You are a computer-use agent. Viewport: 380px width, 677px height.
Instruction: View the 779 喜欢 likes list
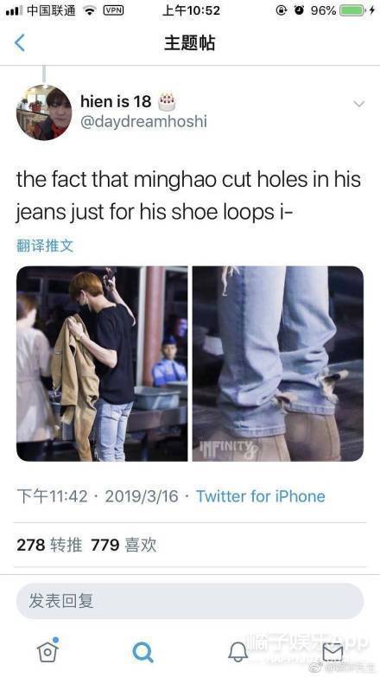tap(123, 545)
